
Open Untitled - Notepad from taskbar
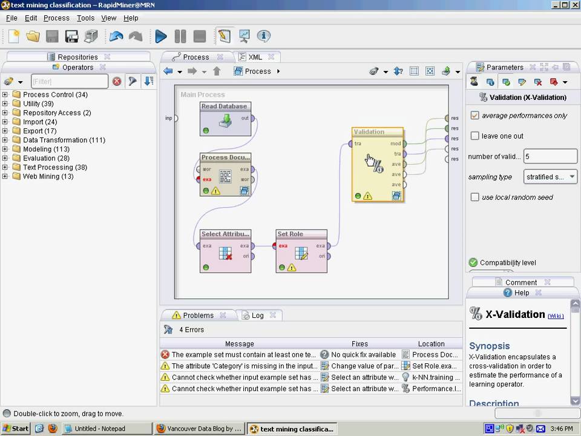pyautogui.click(x=107, y=429)
